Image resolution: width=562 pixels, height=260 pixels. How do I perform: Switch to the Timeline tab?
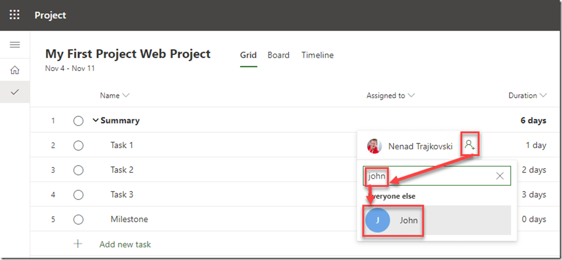click(317, 55)
